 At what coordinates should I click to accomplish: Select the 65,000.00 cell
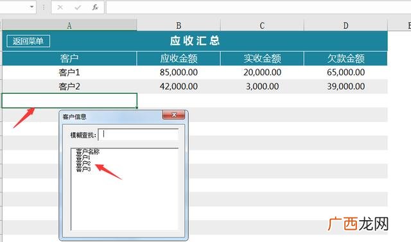click(x=345, y=73)
